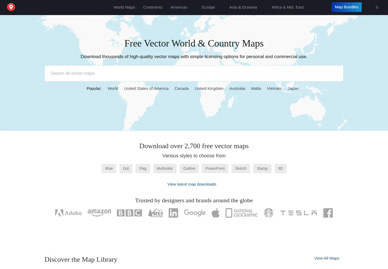Open the popular Australia link
Screen dimensions: 388x269
pos(237,89)
